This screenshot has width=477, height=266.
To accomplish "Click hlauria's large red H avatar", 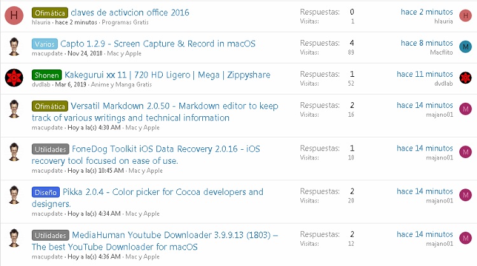I will [x=14, y=15].
